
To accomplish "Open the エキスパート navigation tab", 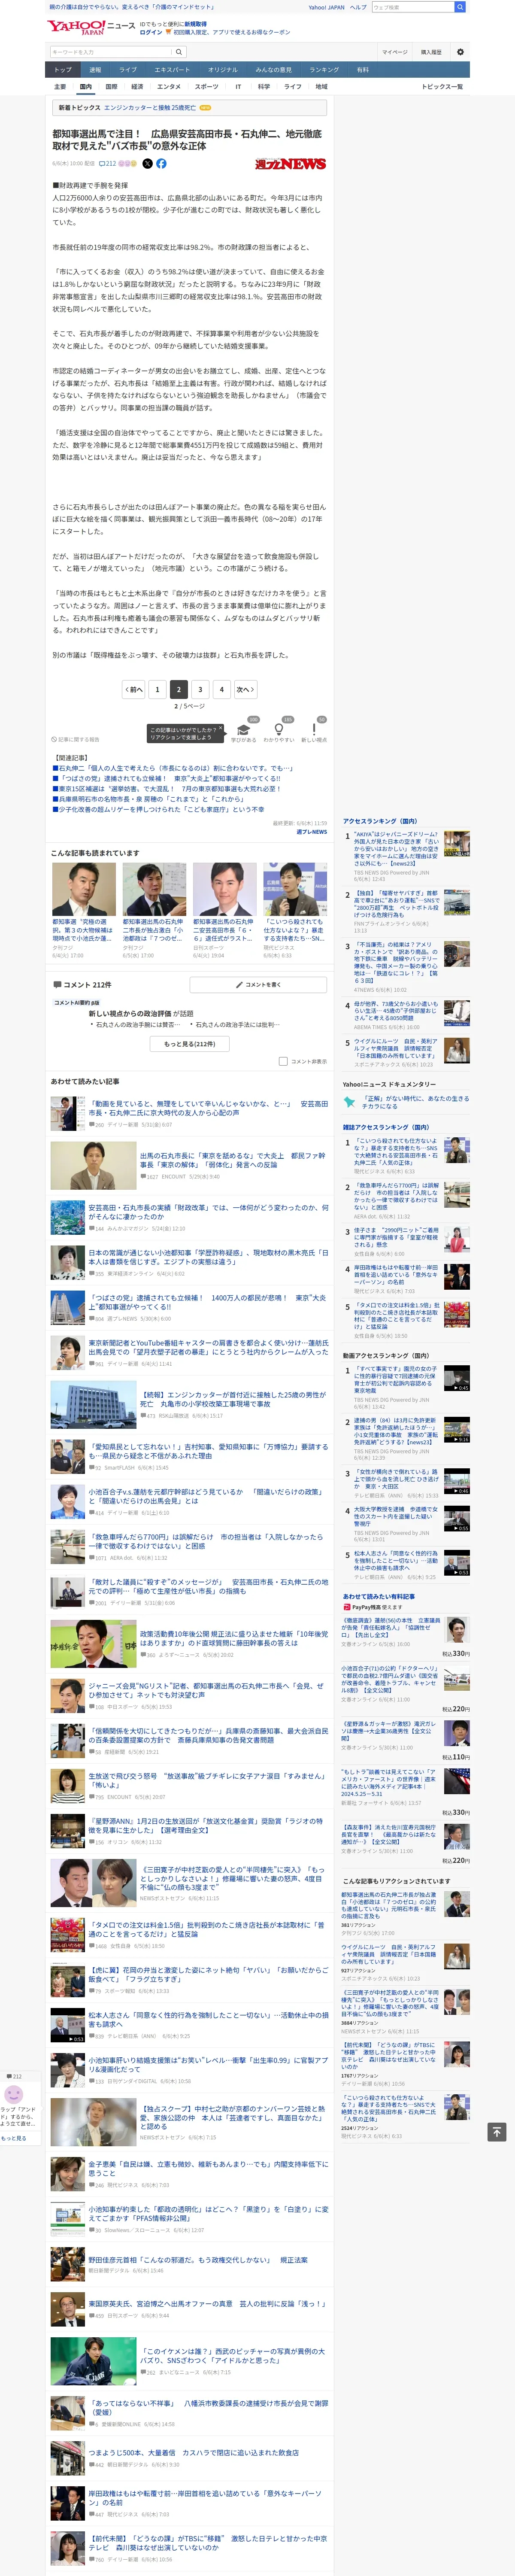I will coord(172,70).
